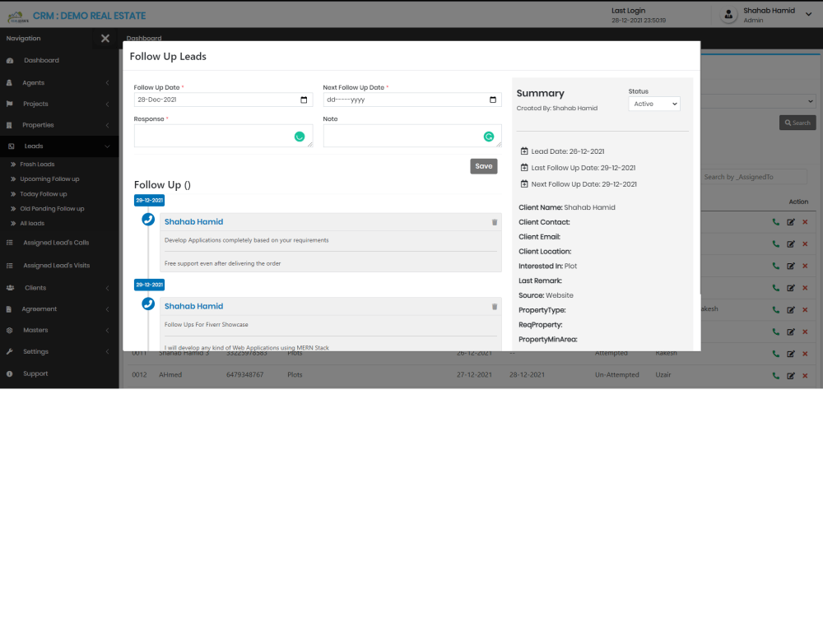Screen dimensions: 823x617
Task: Open All leads submenu item
Action: (32, 224)
